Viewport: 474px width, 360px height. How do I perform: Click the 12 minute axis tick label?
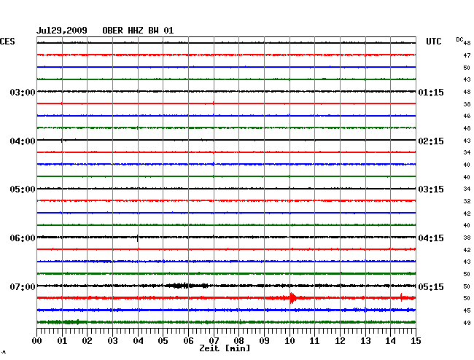pyautogui.click(x=340, y=340)
